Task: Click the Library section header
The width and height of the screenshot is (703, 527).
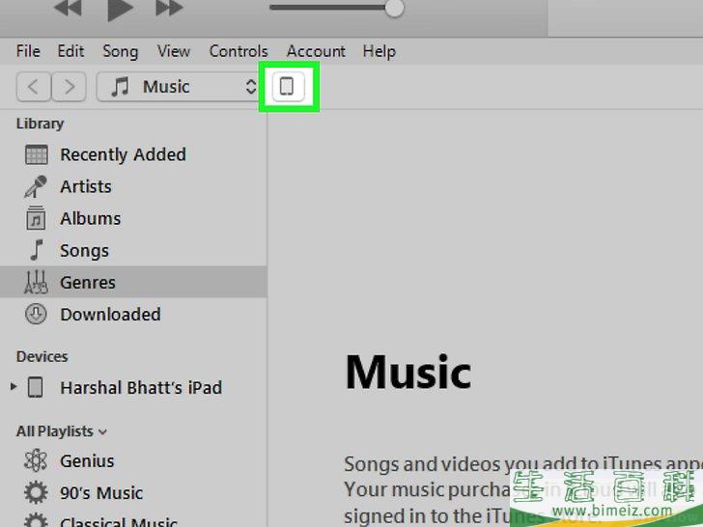Action: [x=40, y=124]
